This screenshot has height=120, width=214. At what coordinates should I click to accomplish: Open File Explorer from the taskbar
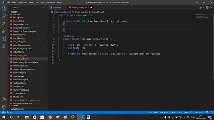pos(27,117)
